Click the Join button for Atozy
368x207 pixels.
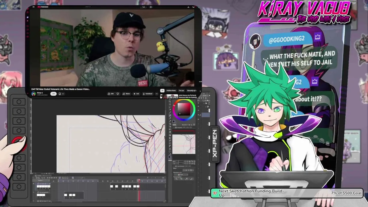coord(53,94)
